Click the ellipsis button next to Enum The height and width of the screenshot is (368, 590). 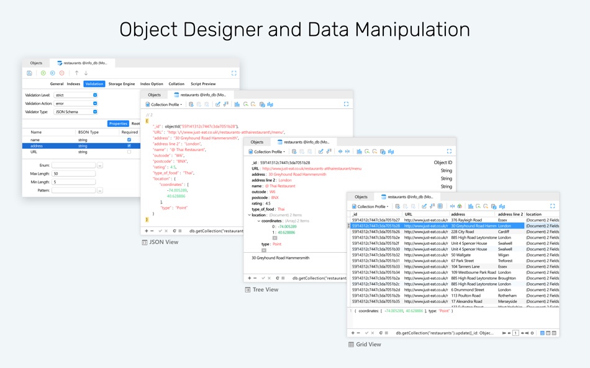[x=100, y=165]
